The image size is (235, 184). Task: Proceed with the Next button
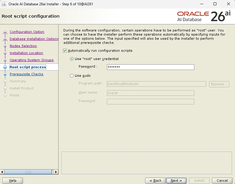(x=176, y=180)
